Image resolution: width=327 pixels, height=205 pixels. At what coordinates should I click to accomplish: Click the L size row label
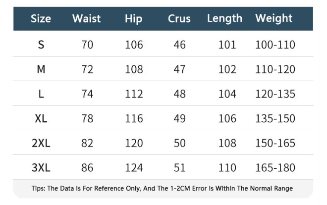point(41,94)
